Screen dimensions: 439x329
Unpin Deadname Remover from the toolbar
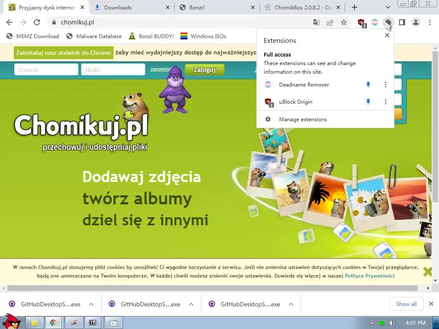pos(368,84)
